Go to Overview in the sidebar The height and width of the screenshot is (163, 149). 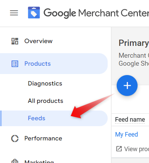[x=39, y=41]
